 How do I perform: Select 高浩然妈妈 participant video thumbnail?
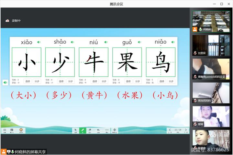(x=206, y=93)
